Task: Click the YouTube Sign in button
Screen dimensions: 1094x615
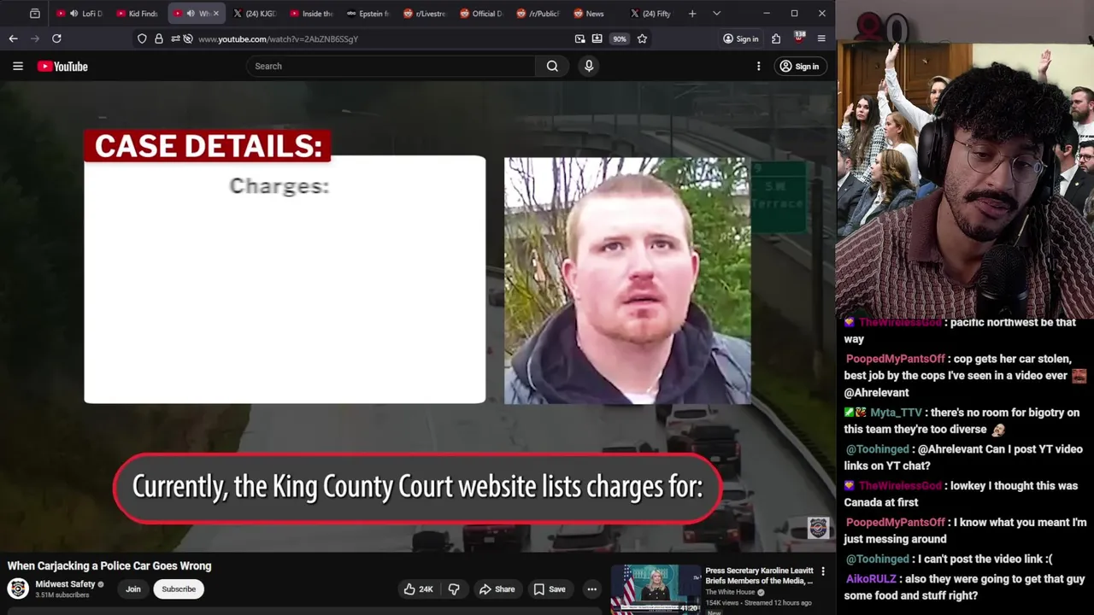Action: [799, 66]
